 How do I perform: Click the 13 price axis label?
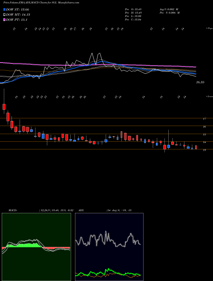tap(204, 150)
